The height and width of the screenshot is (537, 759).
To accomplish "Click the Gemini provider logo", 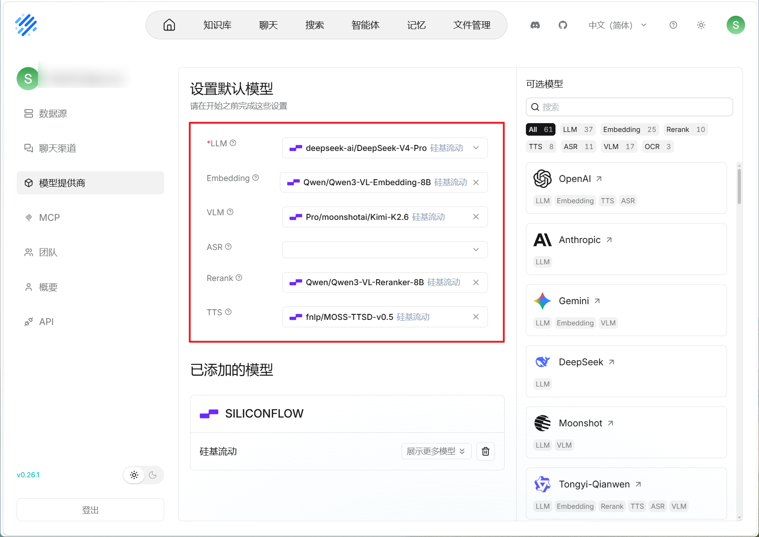I will [x=543, y=301].
